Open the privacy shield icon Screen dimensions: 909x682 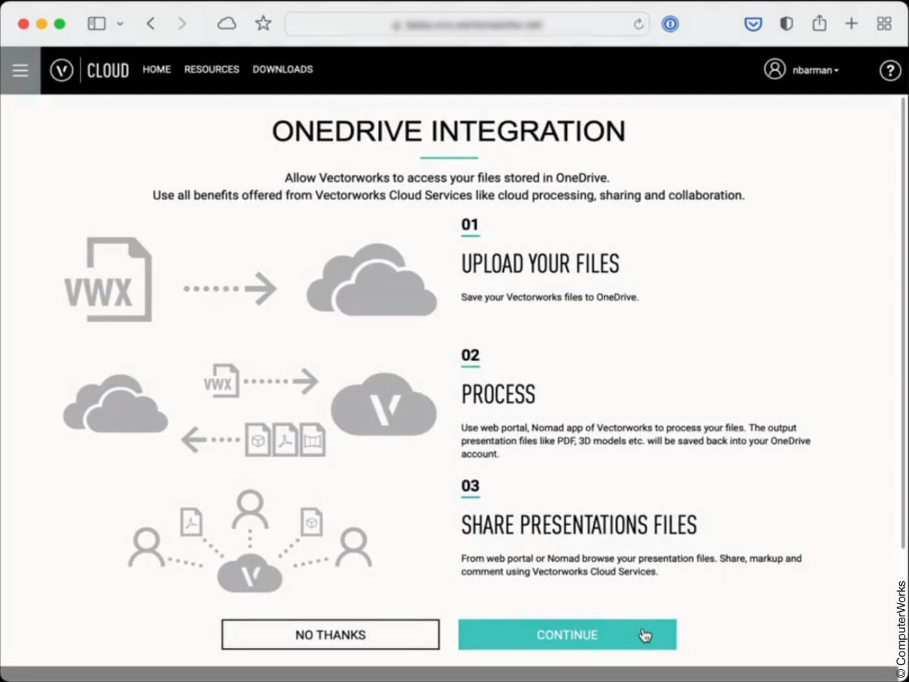pos(786,24)
